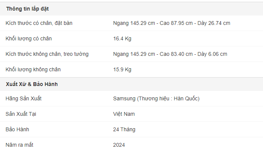The width and height of the screenshot is (263, 152).
Task: Click the 'Việt Nam' origin value
Action: click(x=124, y=114)
